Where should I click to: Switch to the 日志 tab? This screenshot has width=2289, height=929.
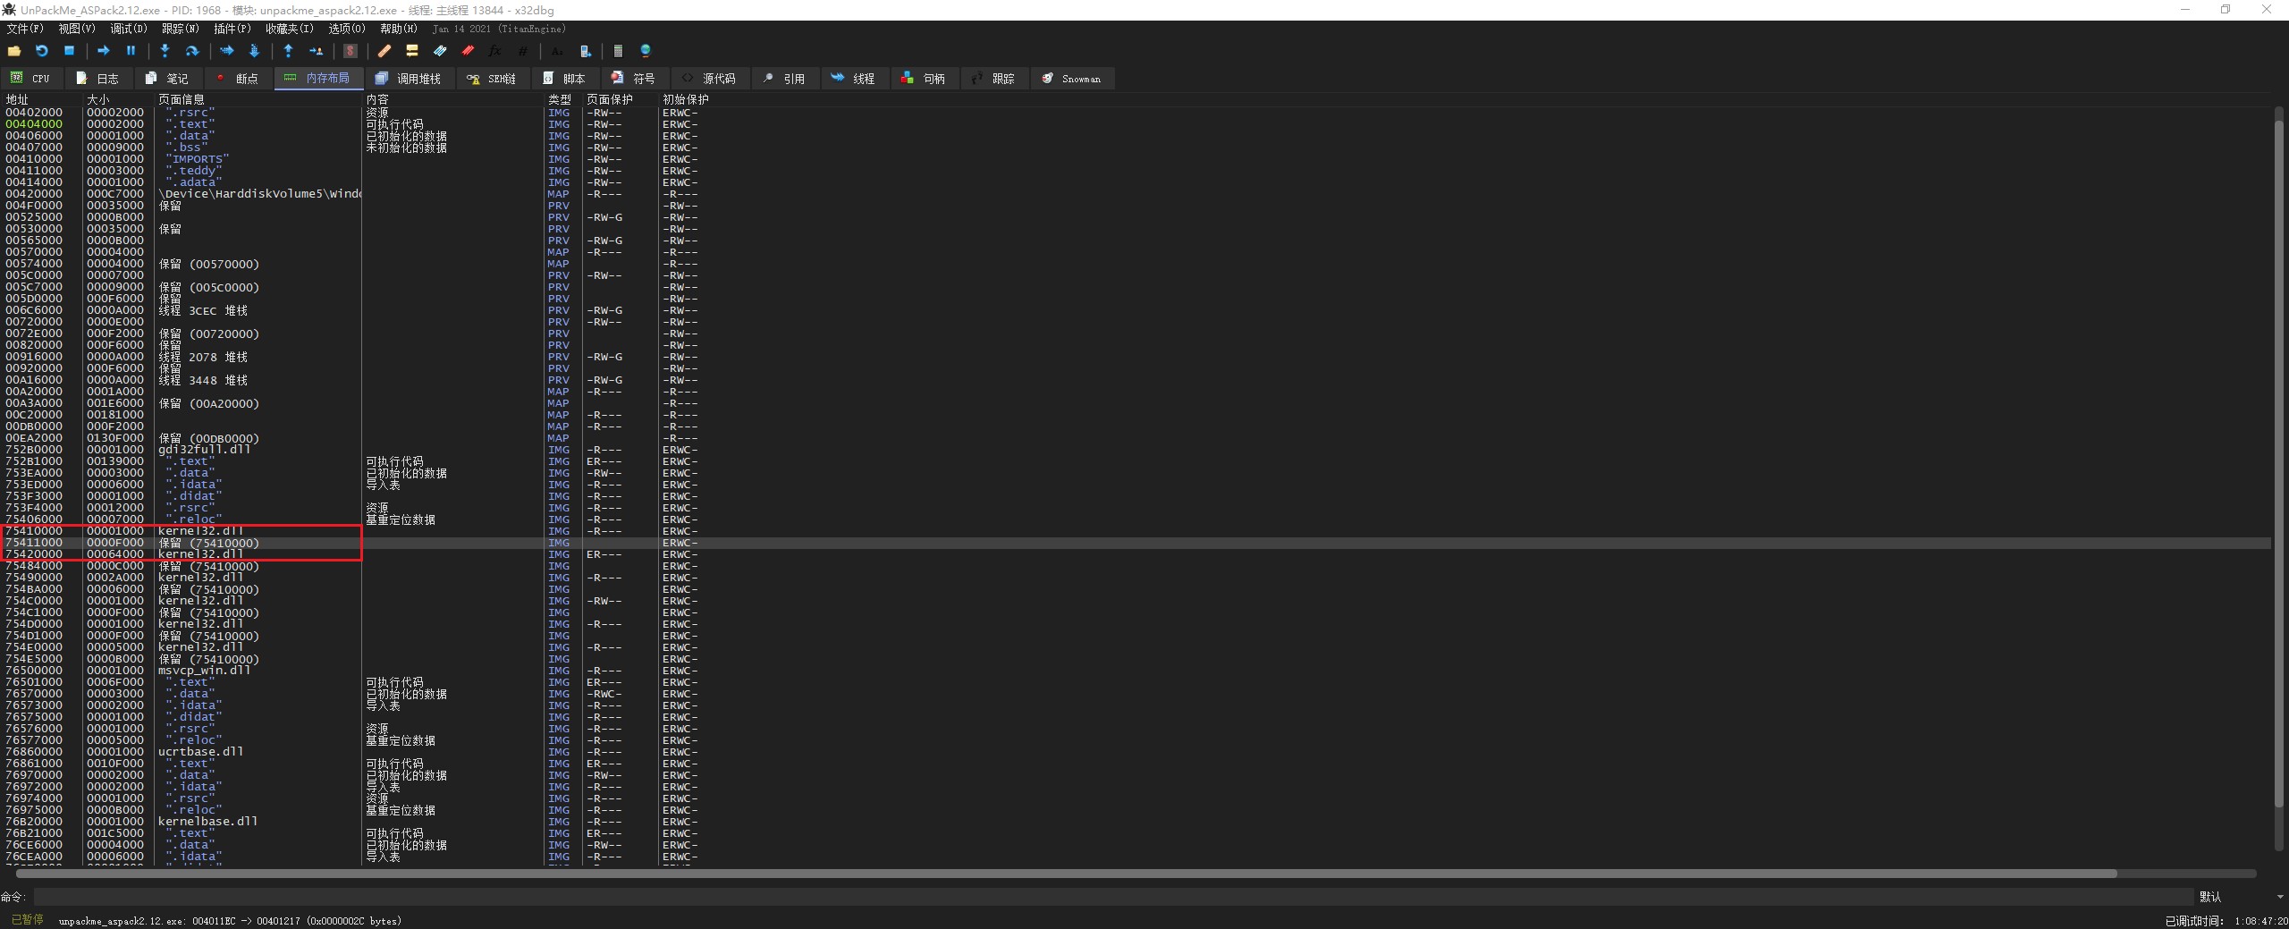point(97,79)
